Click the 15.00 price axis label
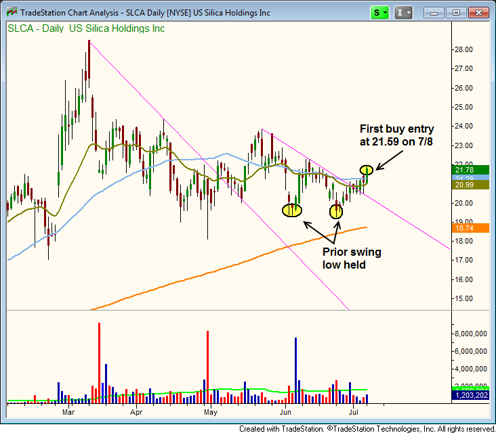The image size is (496, 433). tap(463, 298)
